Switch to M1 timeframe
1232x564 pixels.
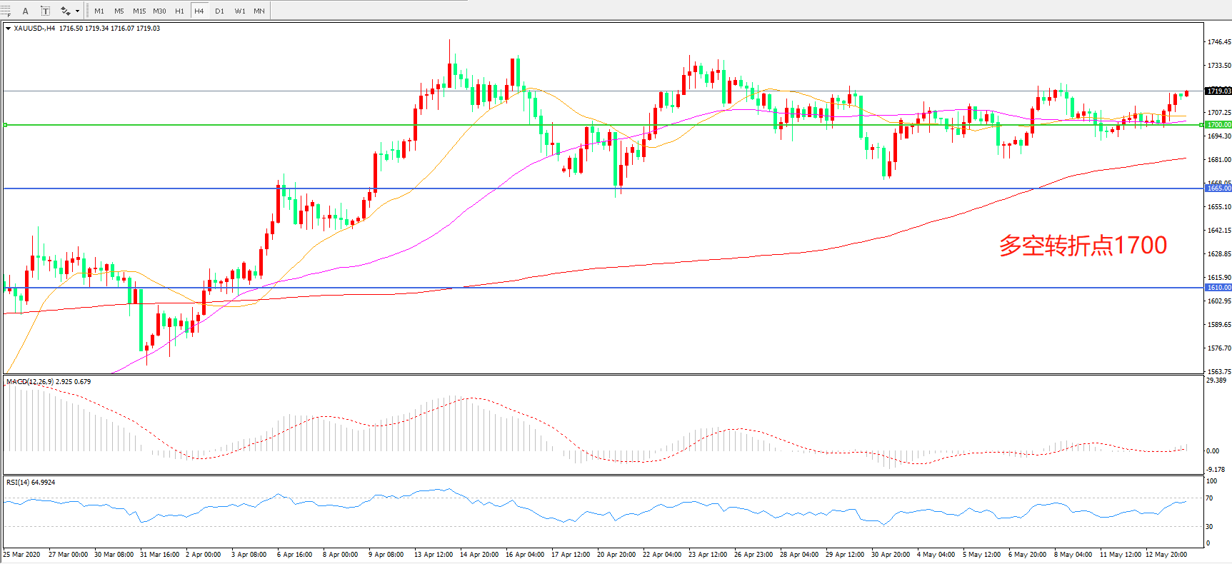point(99,11)
